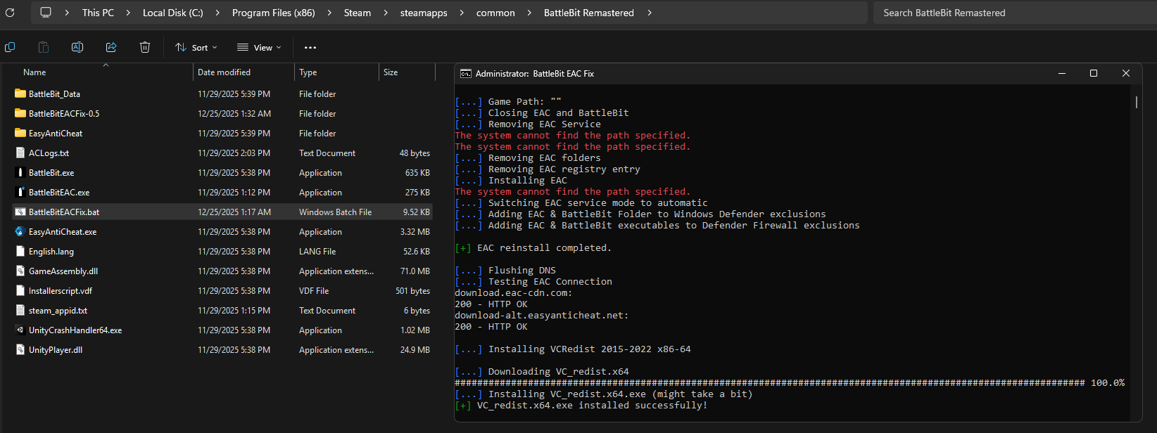Refresh the File Explorer folder view
This screenshot has height=433, width=1157.
pos(10,13)
